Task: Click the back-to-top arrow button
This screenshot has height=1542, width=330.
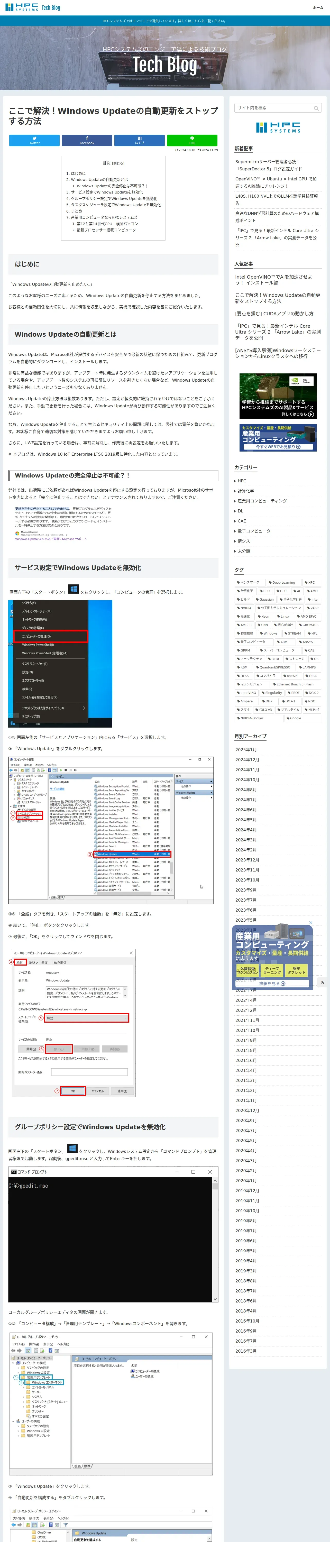Action: coord(322,982)
